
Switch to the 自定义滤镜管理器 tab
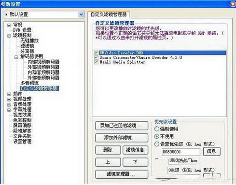[x=109, y=14]
